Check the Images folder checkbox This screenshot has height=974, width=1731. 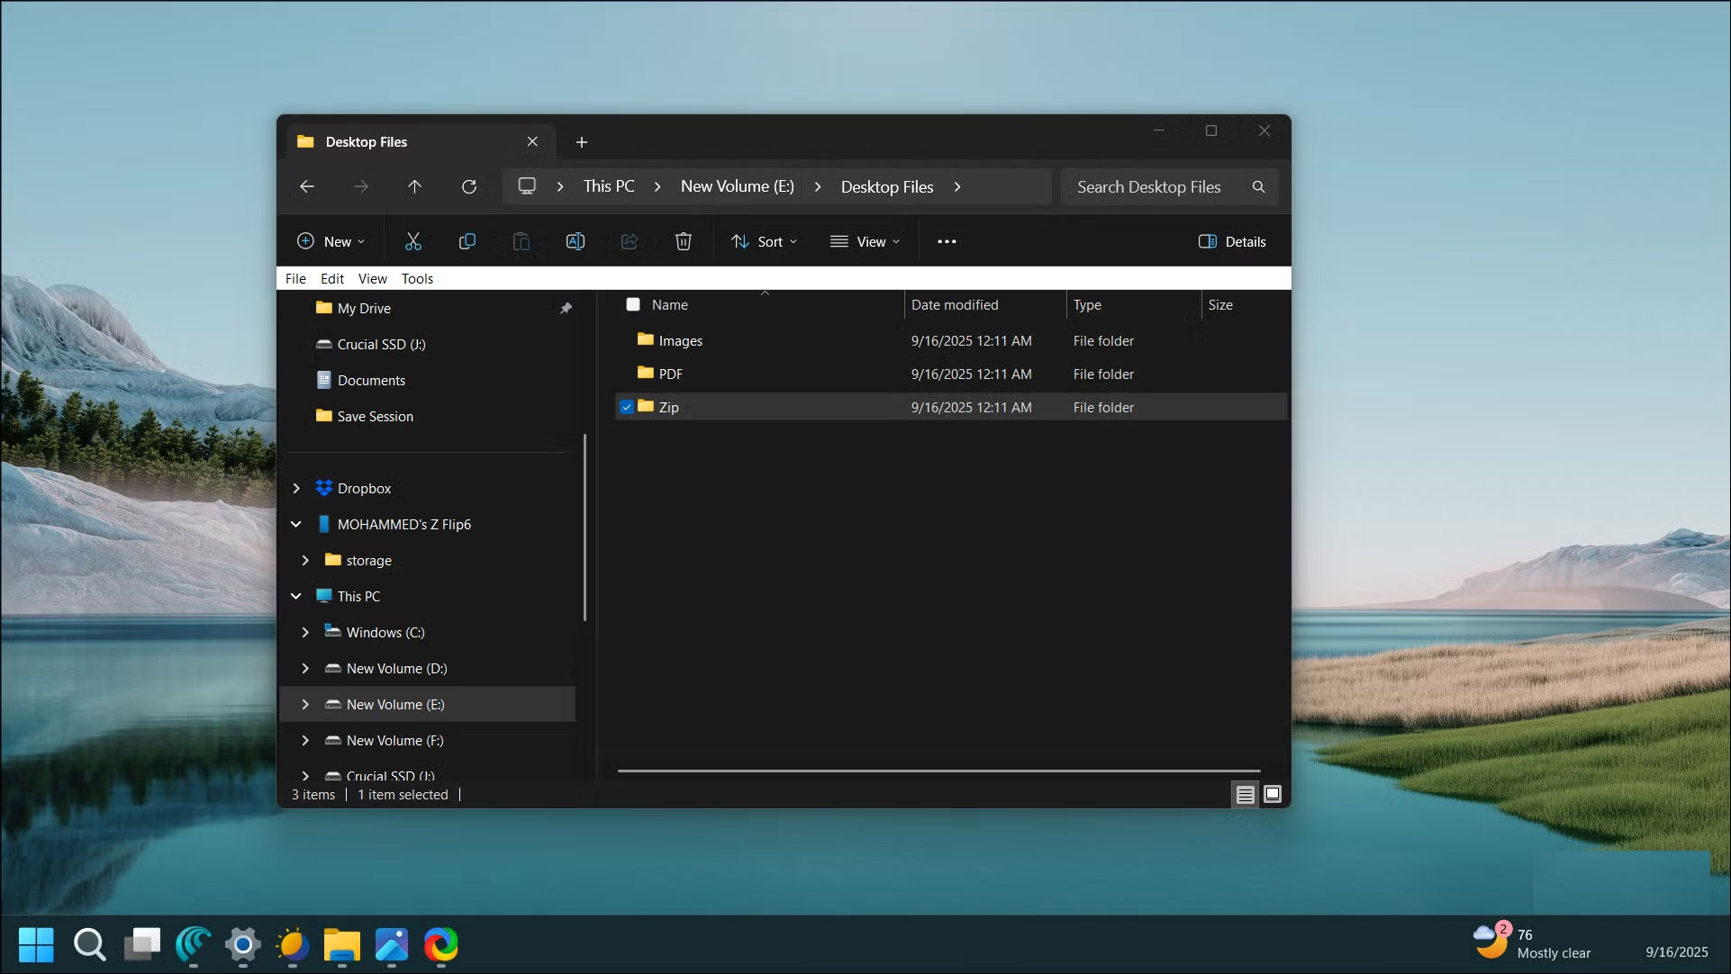click(x=627, y=340)
